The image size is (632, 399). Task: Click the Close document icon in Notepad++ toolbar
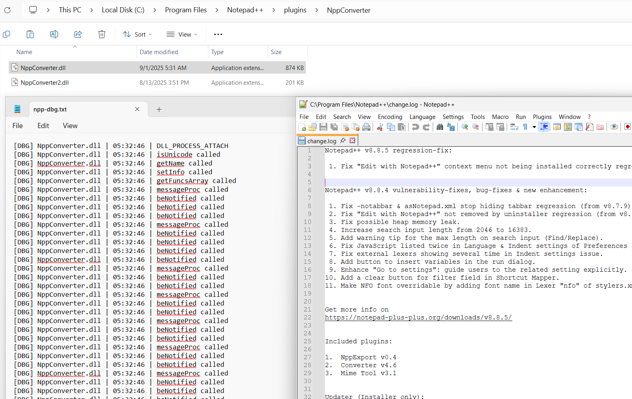(x=345, y=127)
